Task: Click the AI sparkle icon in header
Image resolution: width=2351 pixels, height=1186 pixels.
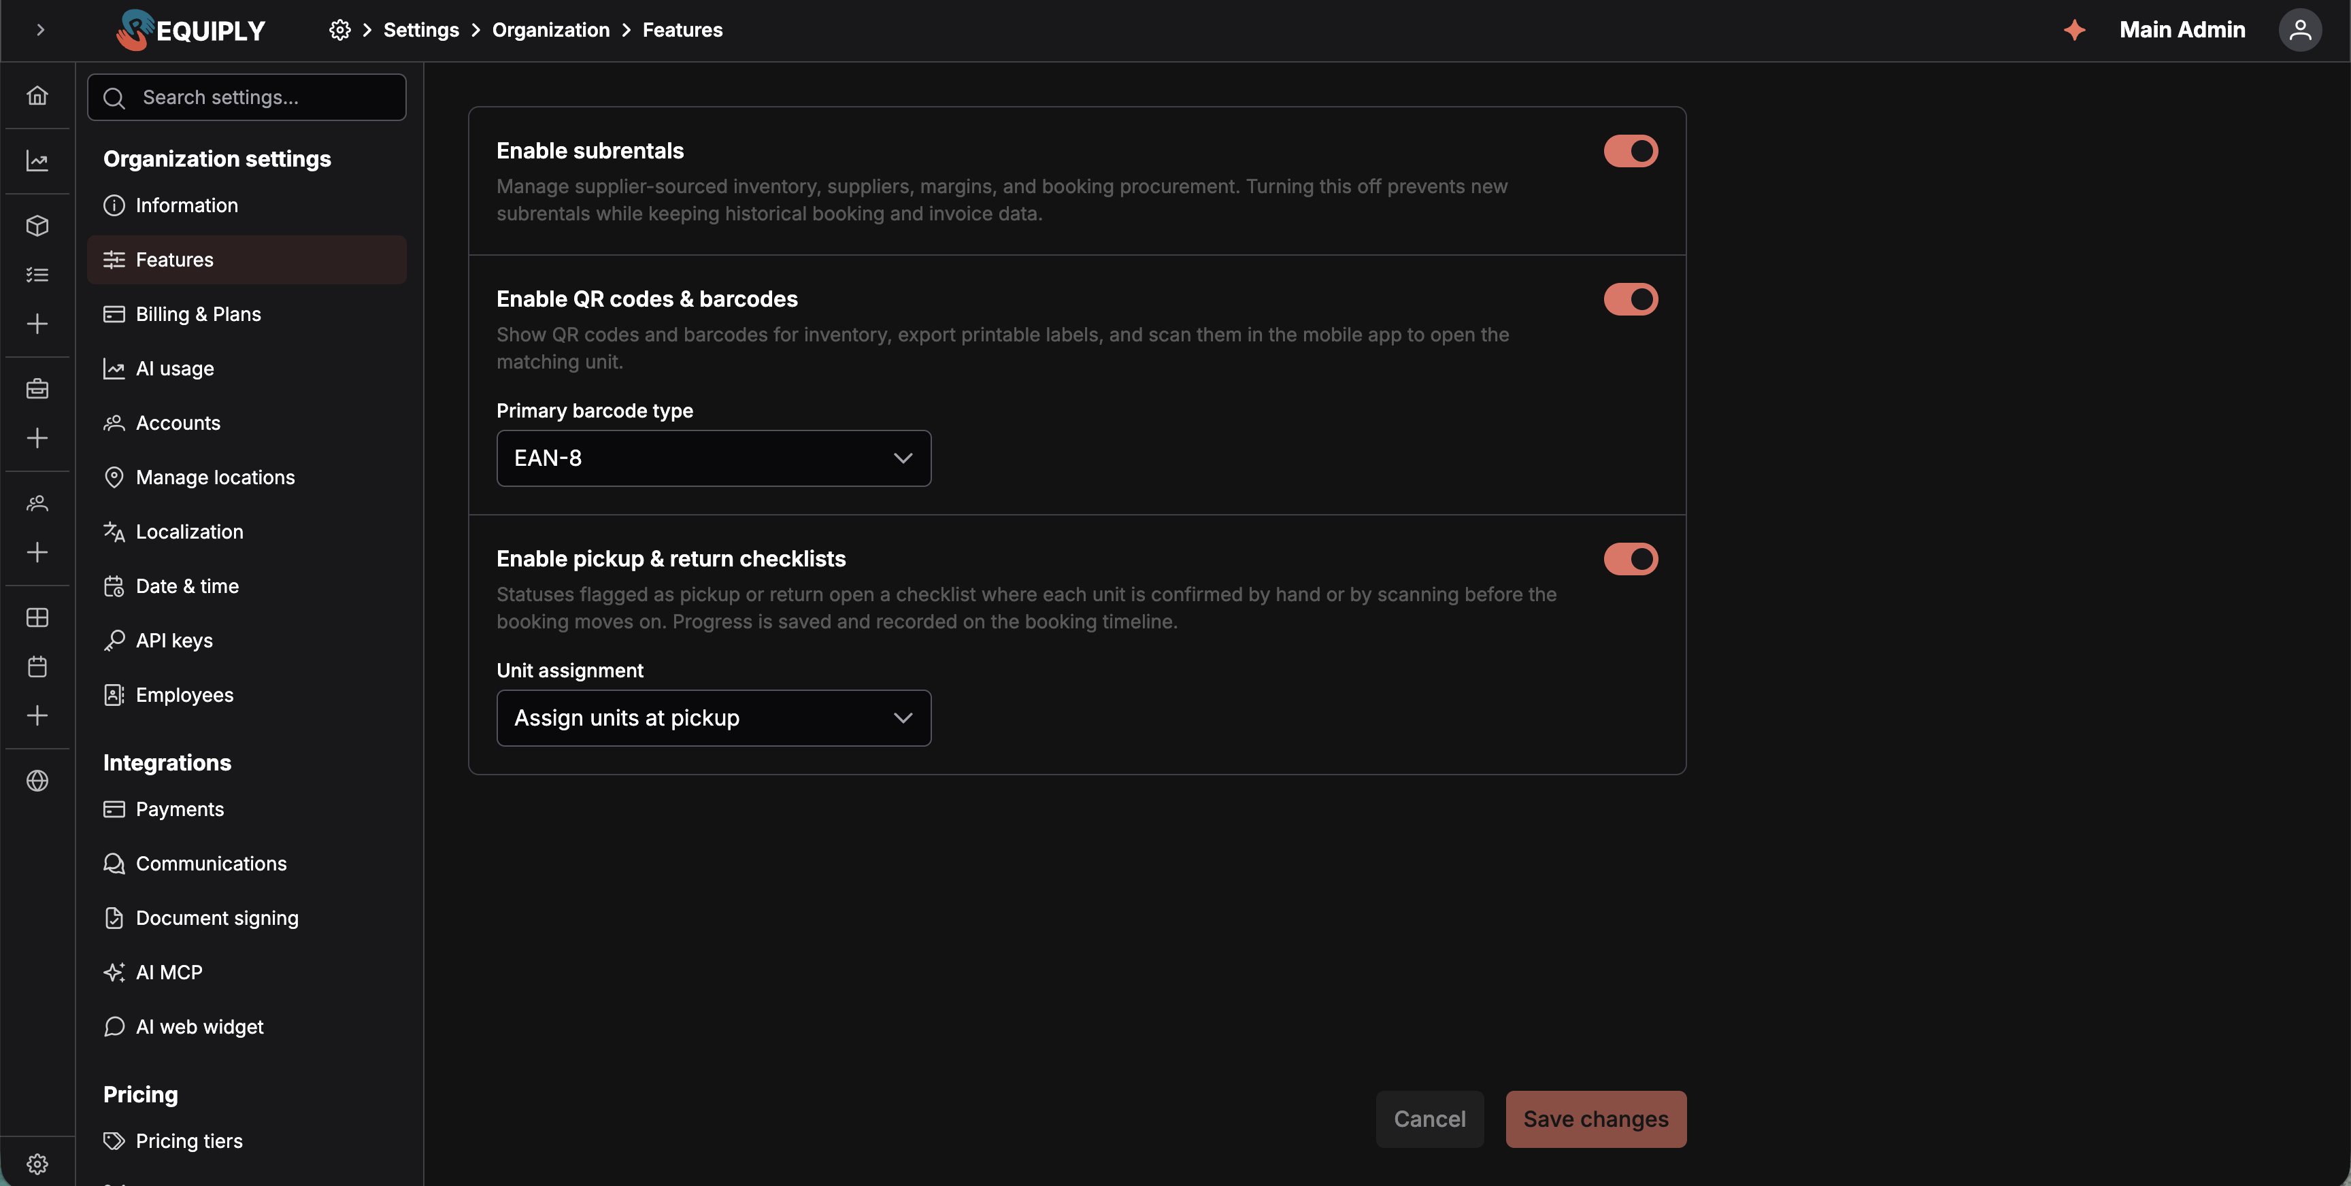Action: [x=2074, y=30]
